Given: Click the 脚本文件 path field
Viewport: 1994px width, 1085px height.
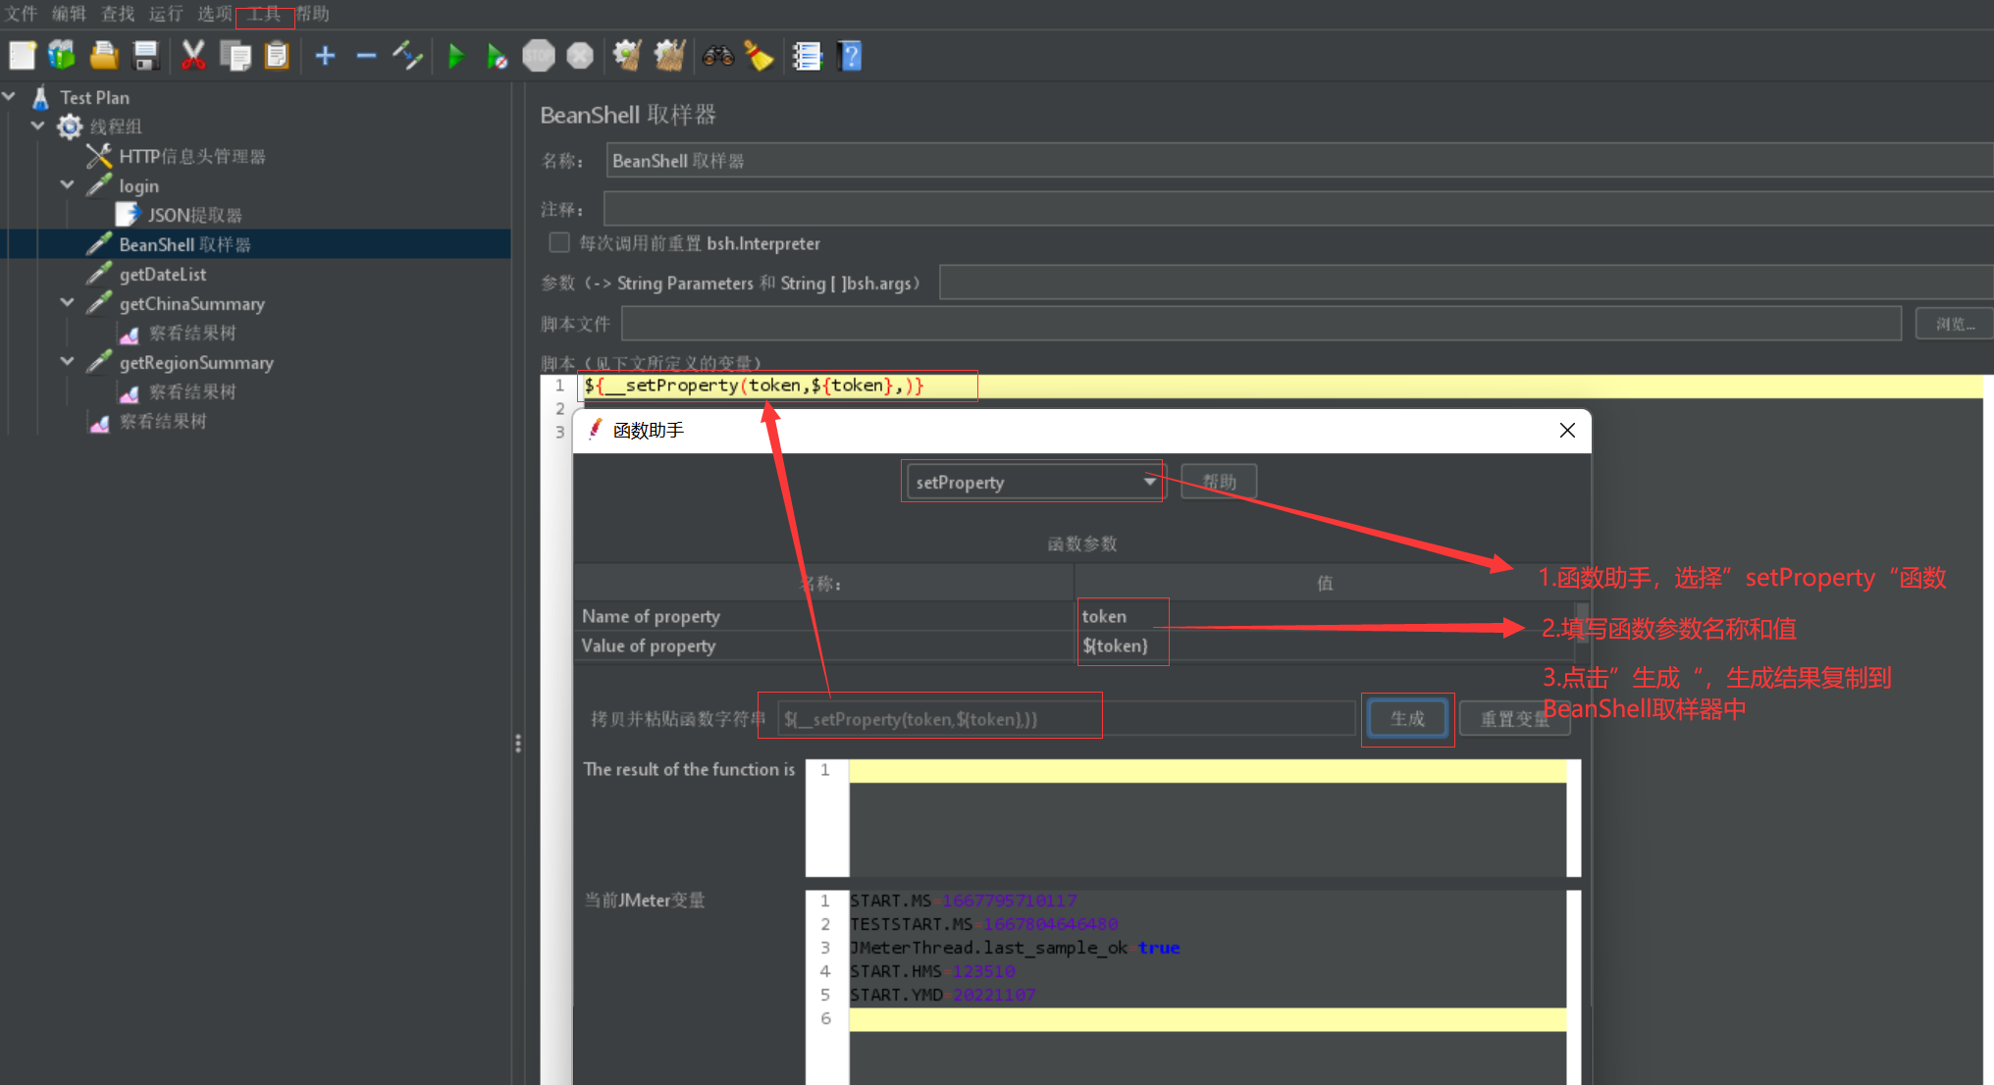Looking at the screenshot, I should [1261, 324].
